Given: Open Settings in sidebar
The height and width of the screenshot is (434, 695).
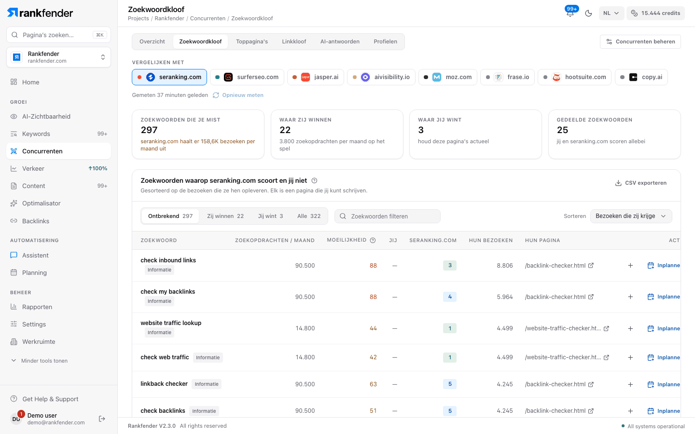Looking at the screenshot, I should point(58,324).
